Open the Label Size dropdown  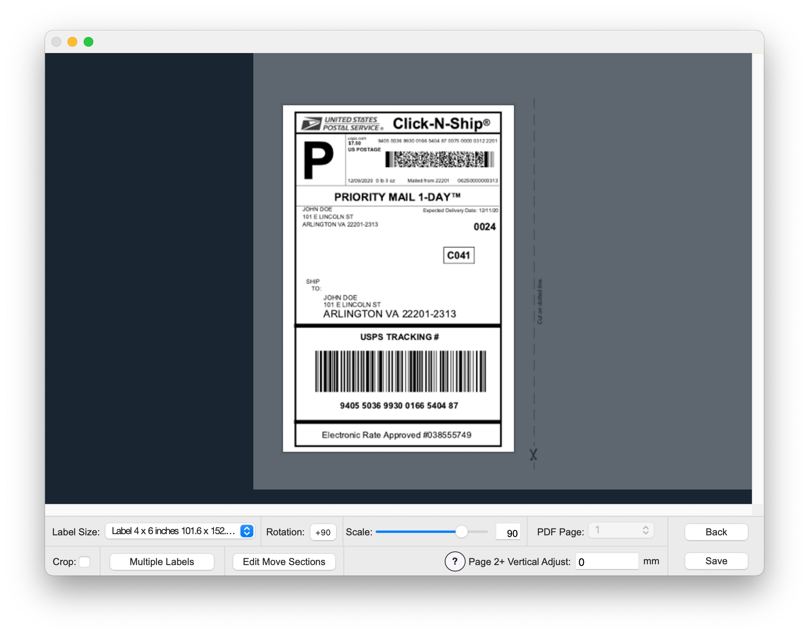click(180, 531)
